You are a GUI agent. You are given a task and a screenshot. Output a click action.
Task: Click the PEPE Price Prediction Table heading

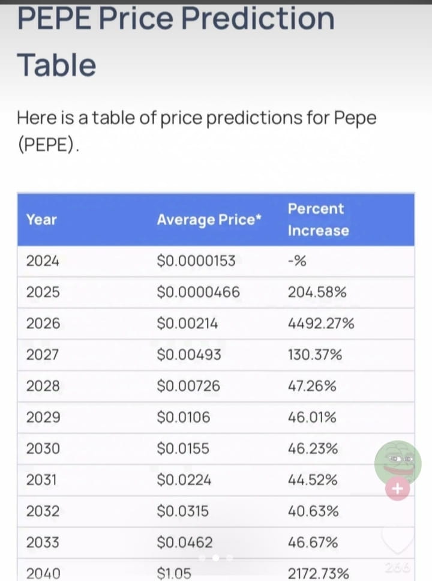176,41
